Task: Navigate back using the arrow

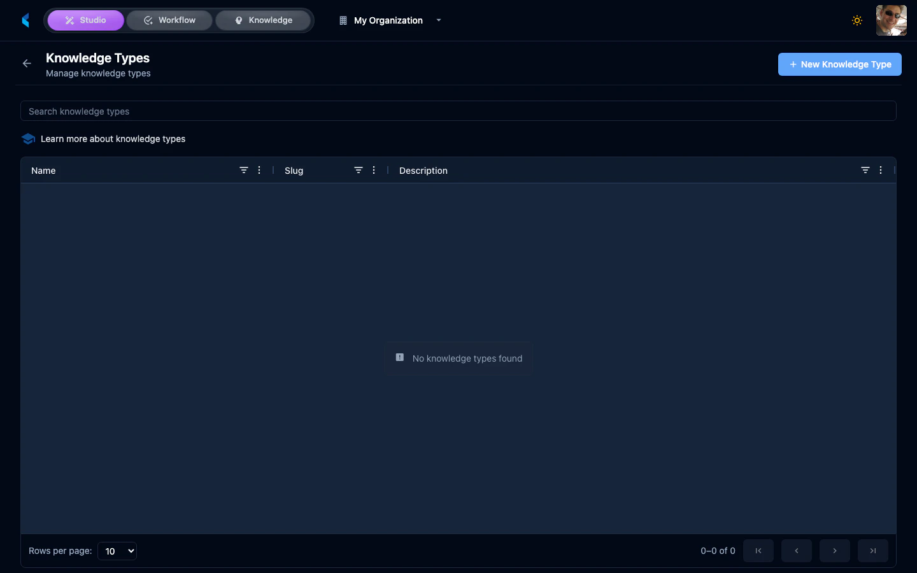Action: click(26, 63)
